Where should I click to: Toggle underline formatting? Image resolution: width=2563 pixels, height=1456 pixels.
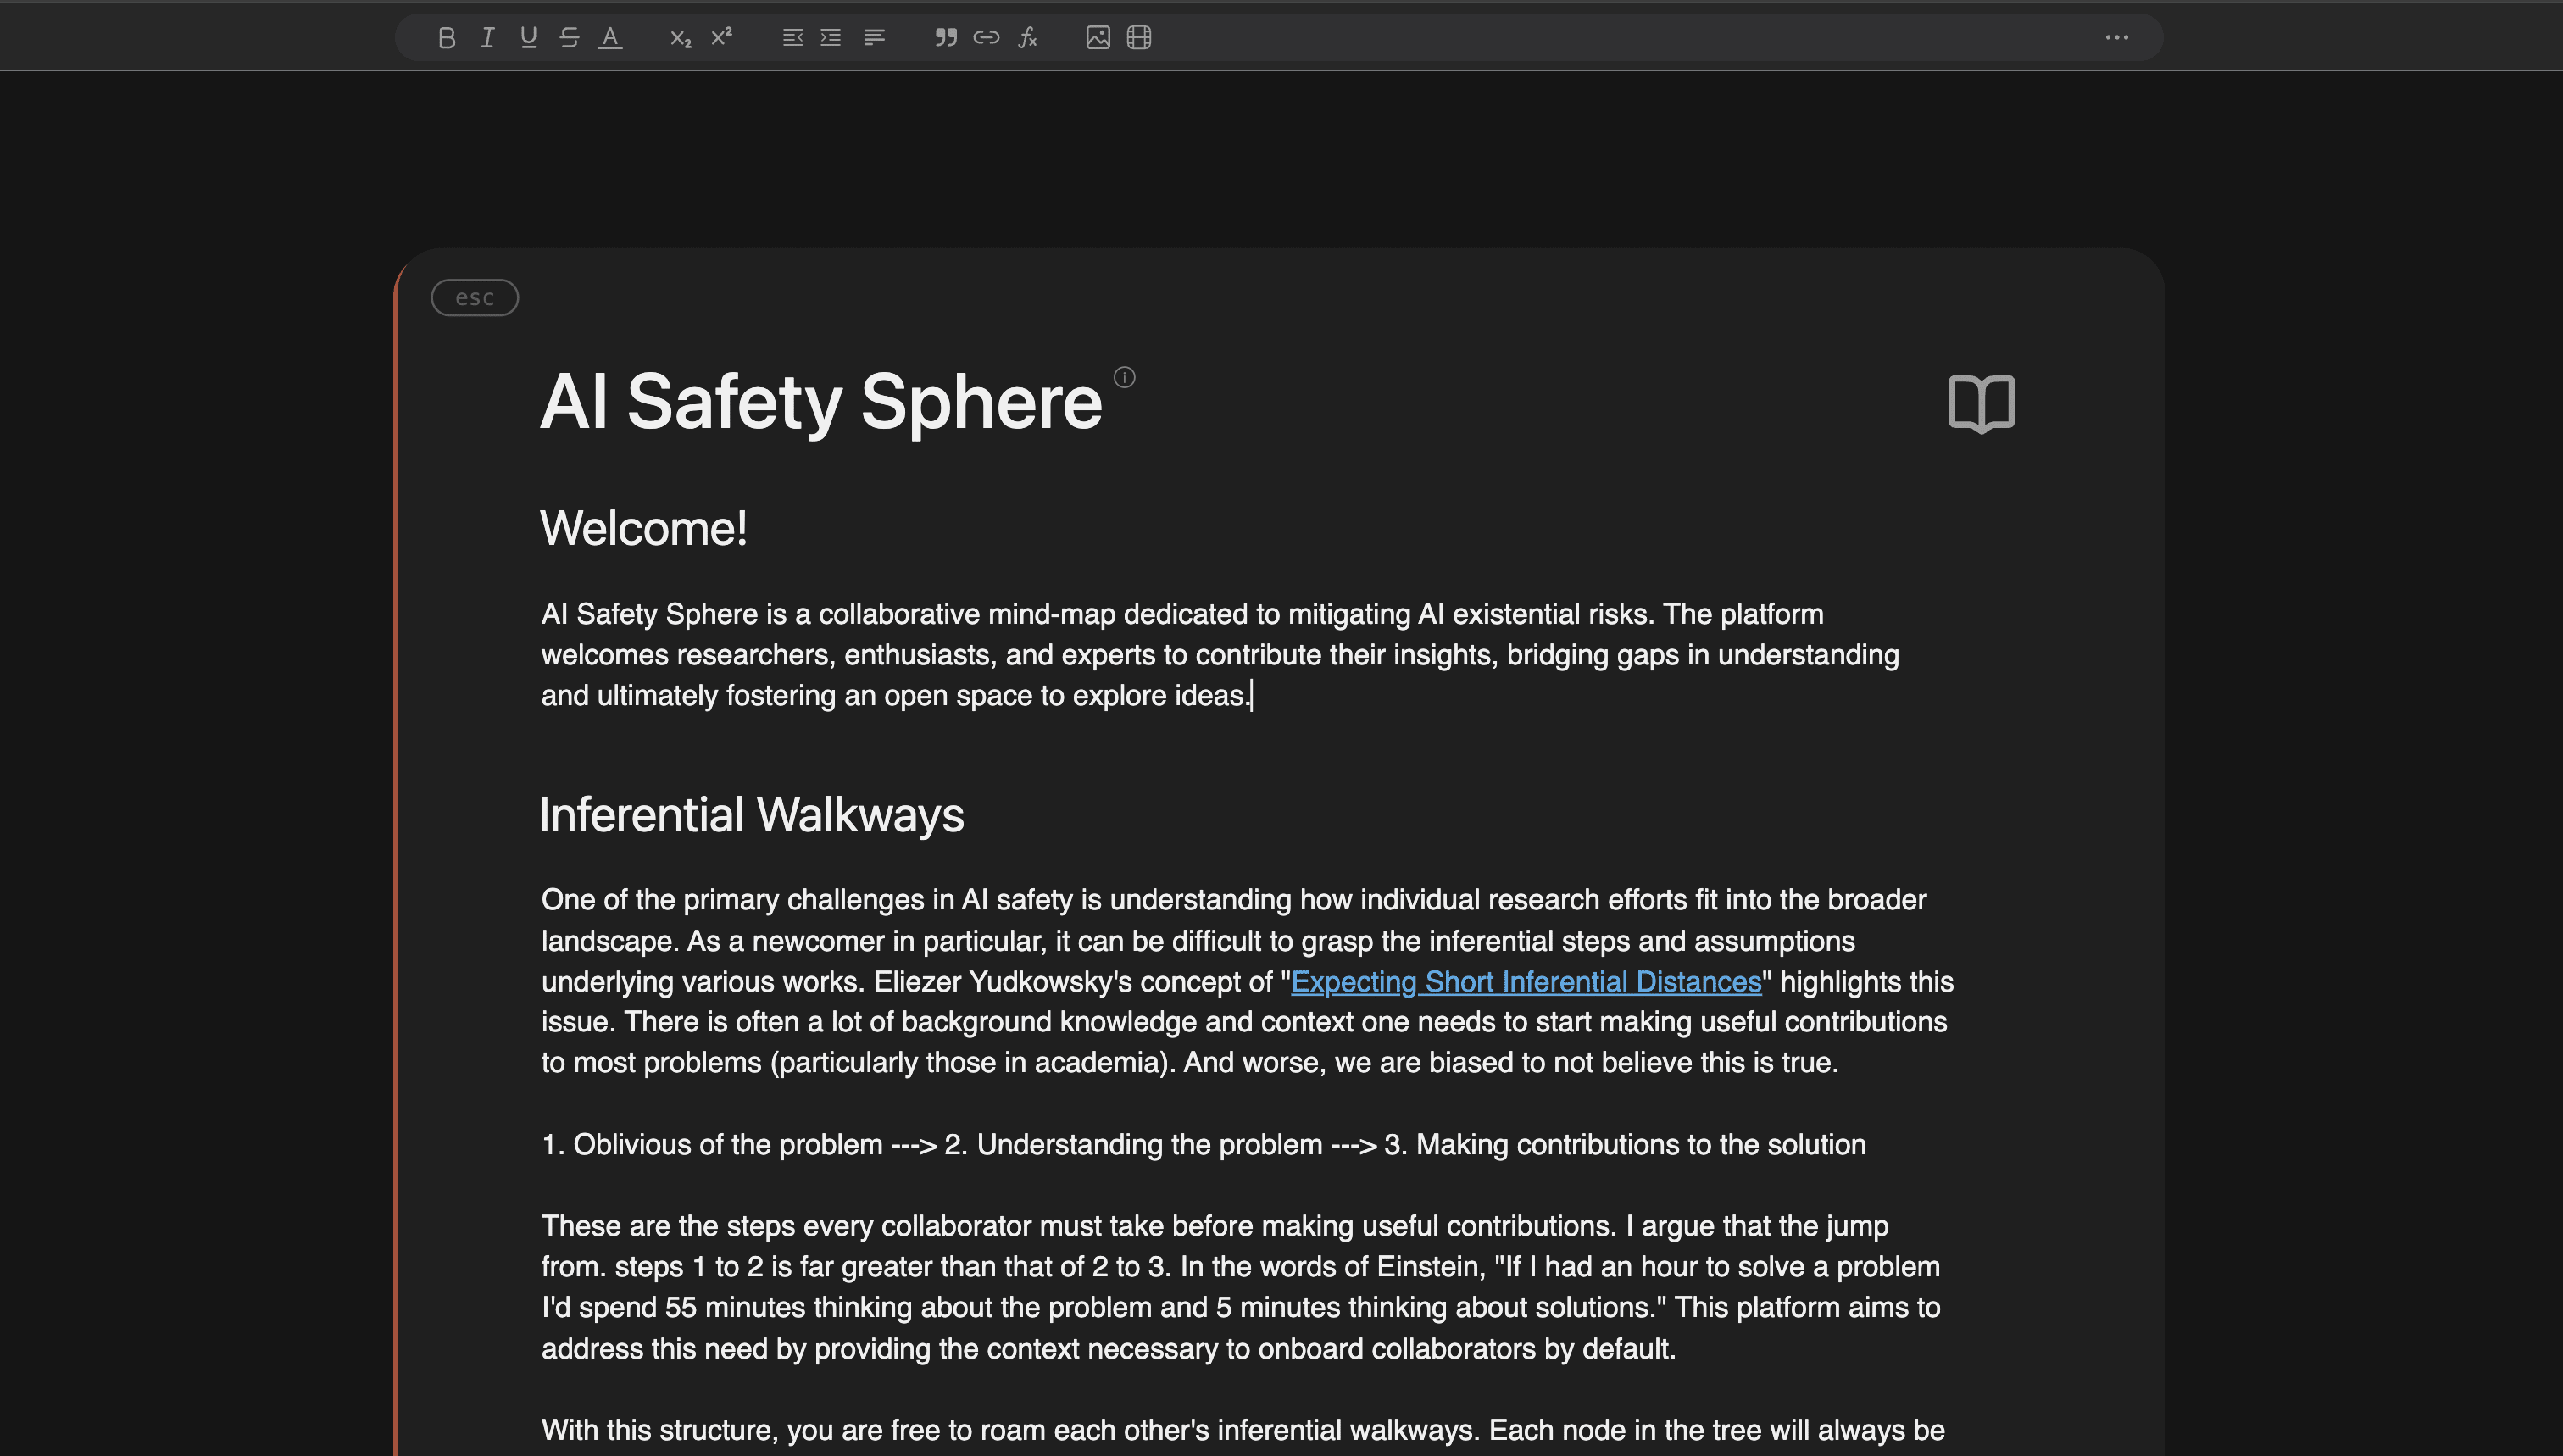pyautogui.click(x=529, y=38)
